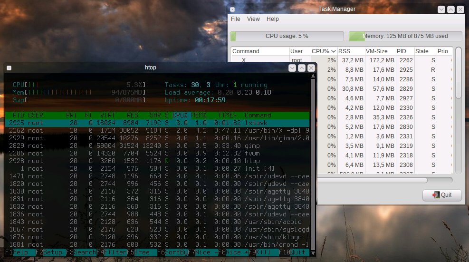Minimize the htop window
This screenshot has width=469, height=262.
292,68
